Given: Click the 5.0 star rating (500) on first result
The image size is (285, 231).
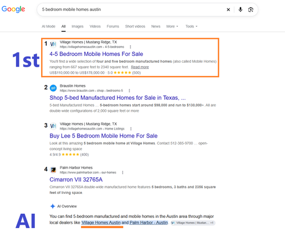Looking at the screenshot, I should [x=124, y=73].
